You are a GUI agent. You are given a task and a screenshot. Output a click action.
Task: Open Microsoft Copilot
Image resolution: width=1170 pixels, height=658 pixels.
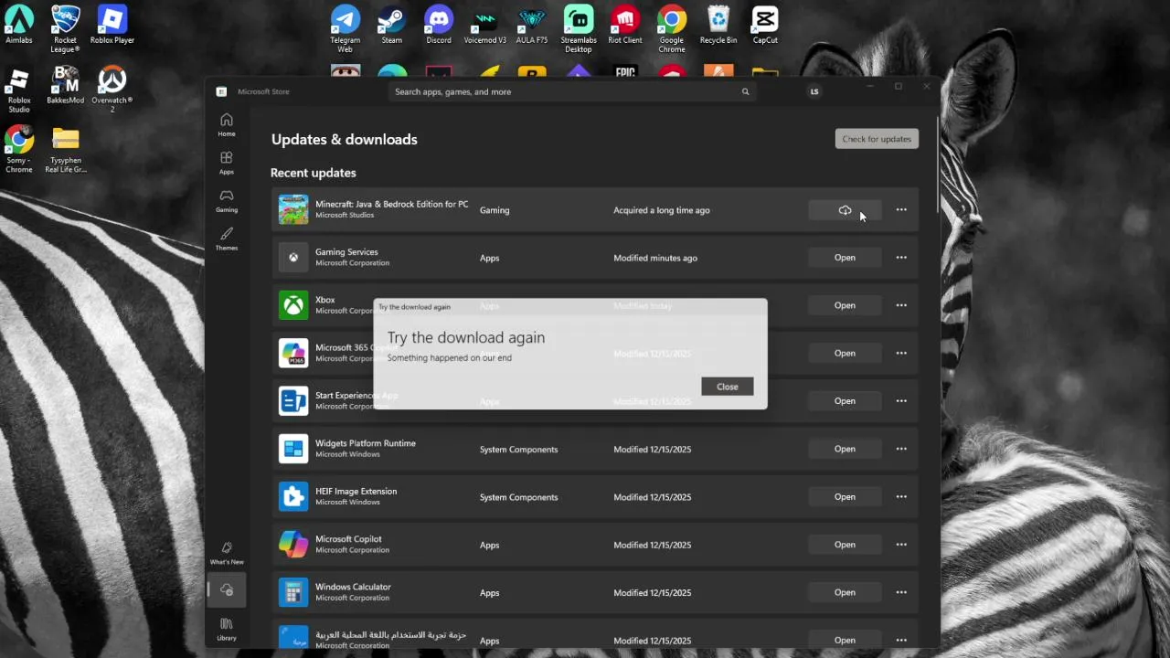pos(845,545)
